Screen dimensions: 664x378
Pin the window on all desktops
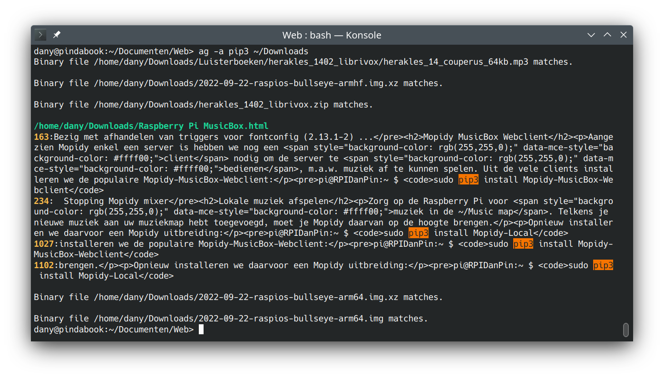coord(57,35)
